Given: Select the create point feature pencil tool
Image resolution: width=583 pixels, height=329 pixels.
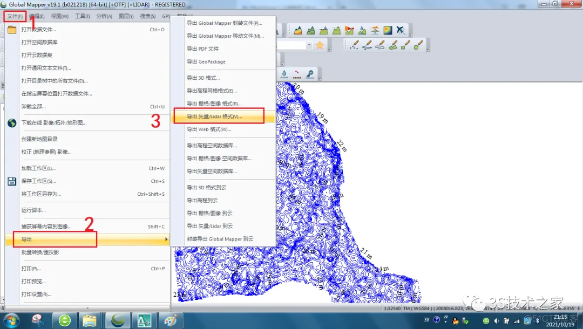Looking at the screenshot, I should pyautogui.click(x=354, y=45).
